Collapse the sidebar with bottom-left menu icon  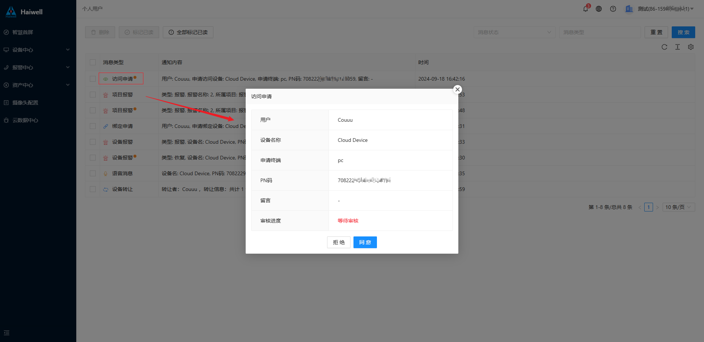[7, 333]
